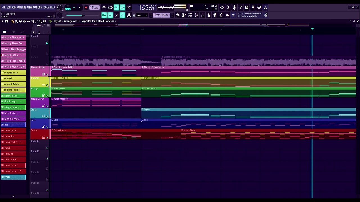The width and height of the screenshot is (360, 202).
Task: Click the main volume knob
Action: coord(60,8)
